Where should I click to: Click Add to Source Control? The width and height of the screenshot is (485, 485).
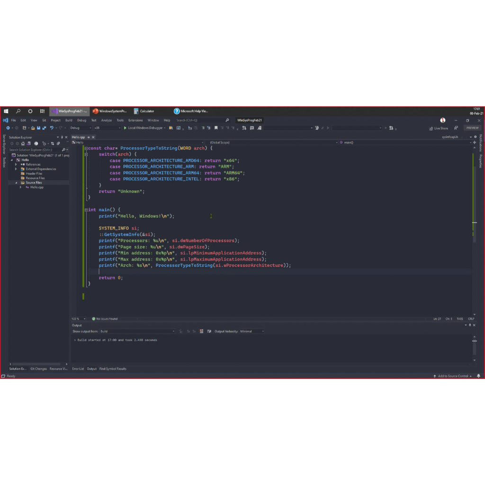coord(453,376)
